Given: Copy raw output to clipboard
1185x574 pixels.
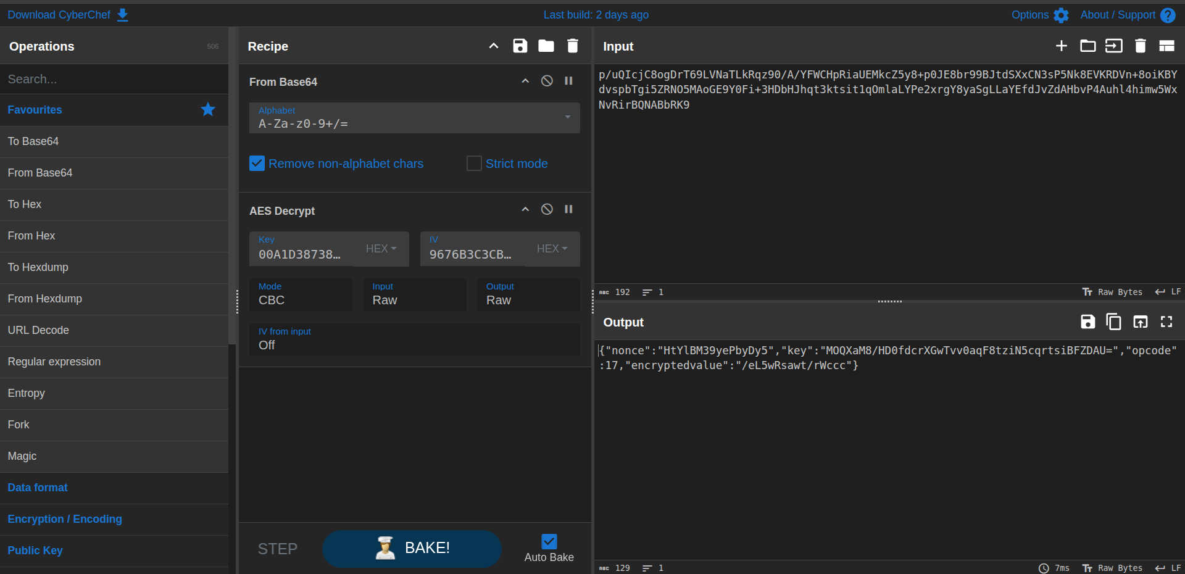Looking at the screenshot, I should (1114, 322).
